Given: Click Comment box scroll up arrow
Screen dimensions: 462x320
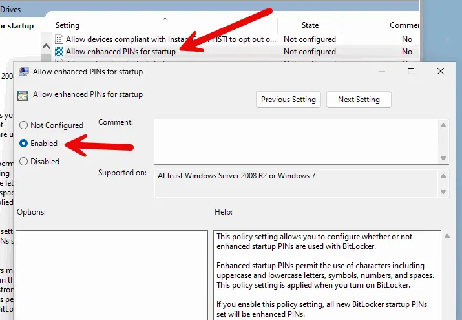Looking at the screenshot, I should point(443,125).
